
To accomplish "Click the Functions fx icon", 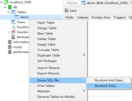I will tap(13, 27).
